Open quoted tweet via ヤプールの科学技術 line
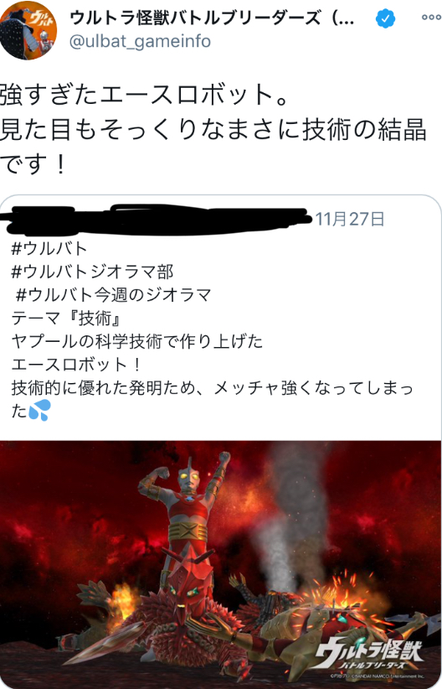 pyautogui.click(x=137, y=341)
